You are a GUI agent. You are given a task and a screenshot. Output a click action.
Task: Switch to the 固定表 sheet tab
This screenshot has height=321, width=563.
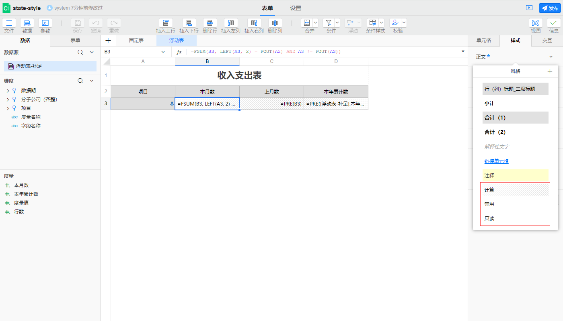[x=136, y=41]
